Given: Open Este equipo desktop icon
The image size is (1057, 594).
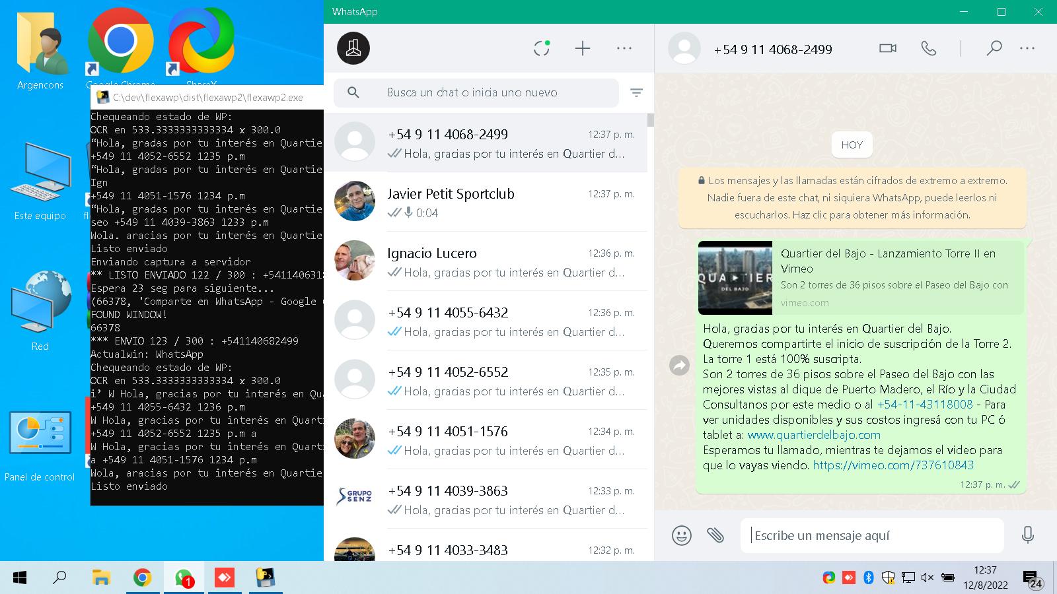Looking at the screenshot, I should click(x=40, y=181).
